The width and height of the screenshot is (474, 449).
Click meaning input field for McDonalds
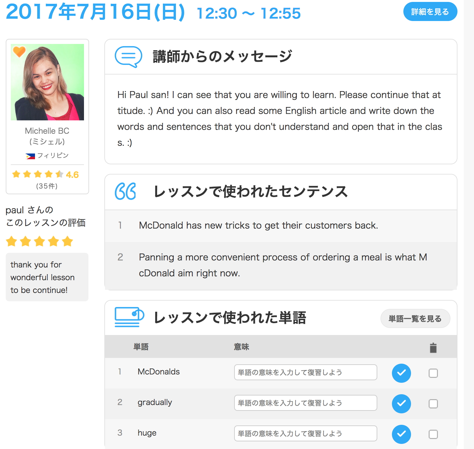tap(306, 372)
